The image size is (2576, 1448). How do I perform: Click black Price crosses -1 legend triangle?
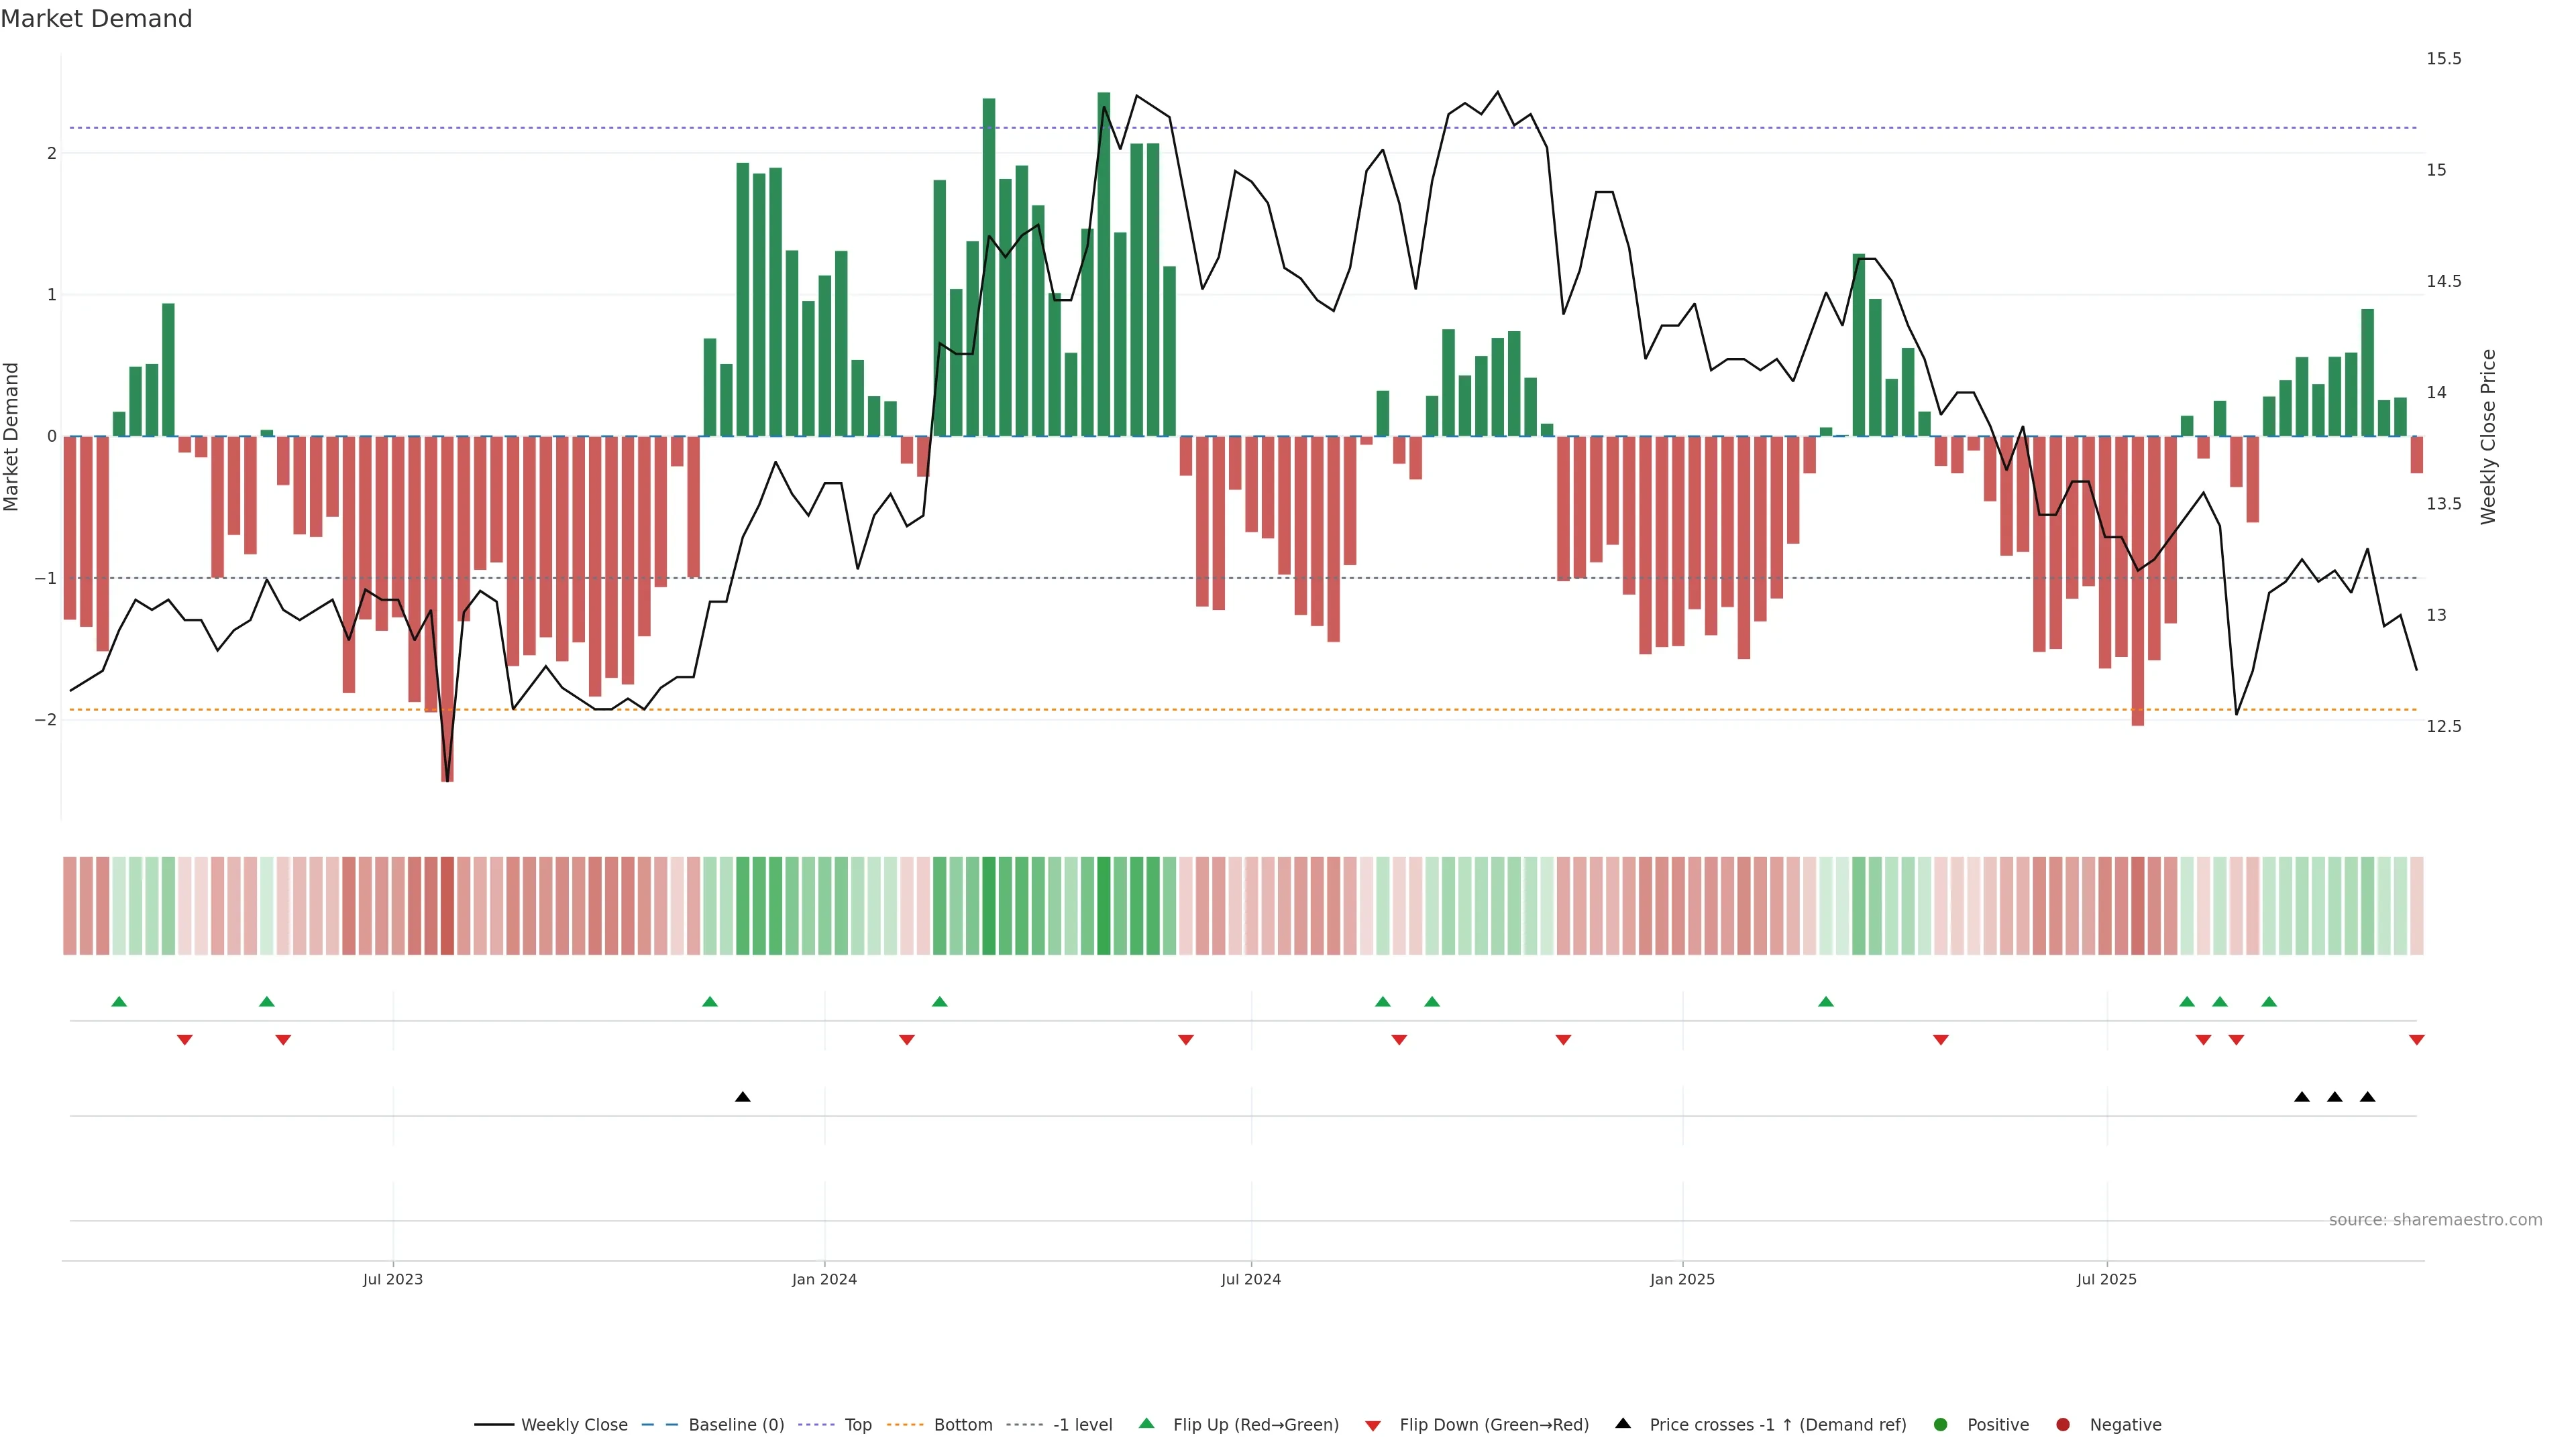click(1623, 1423)
